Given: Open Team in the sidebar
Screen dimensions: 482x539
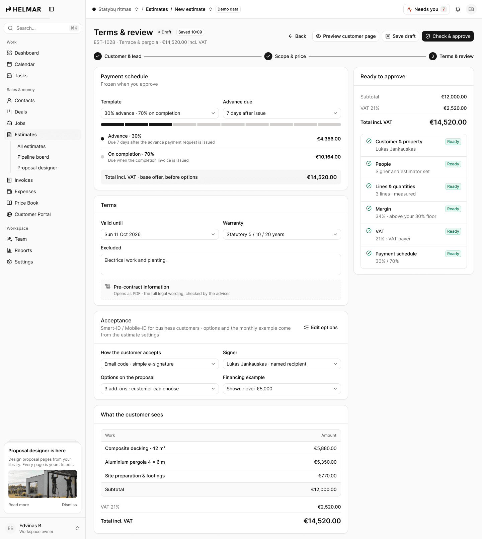Looking at the screenshot, I should click(x=43, y=239).
